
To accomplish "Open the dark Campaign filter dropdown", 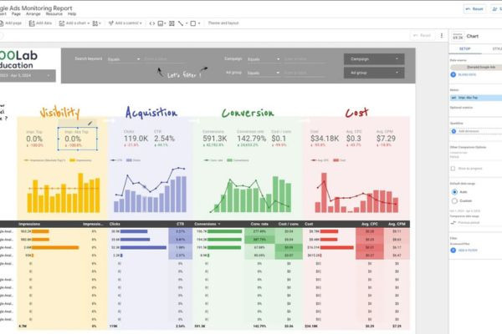I will 374,59.
